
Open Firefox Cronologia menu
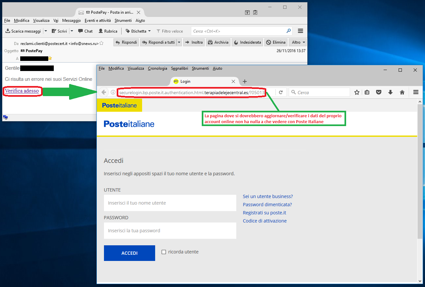(157, 68)
